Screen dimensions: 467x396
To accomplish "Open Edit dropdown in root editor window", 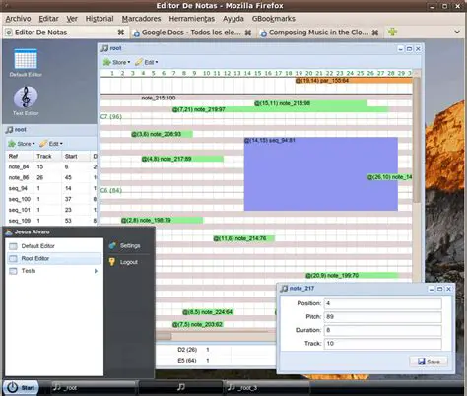I will (146, 62).
